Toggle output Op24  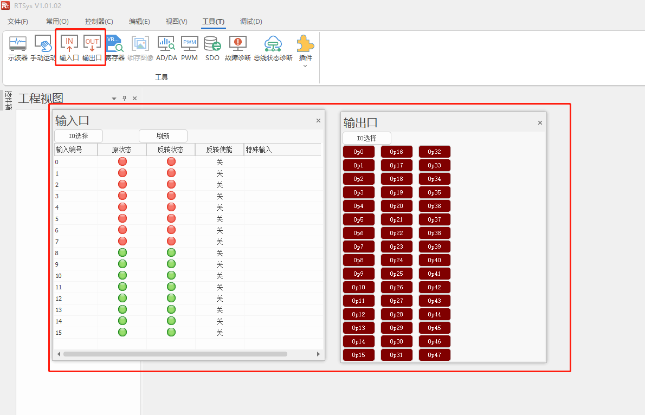[x=397, y=261]
